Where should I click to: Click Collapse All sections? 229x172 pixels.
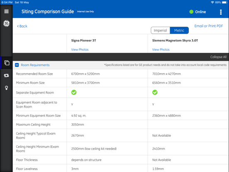click(x=218, y=57)
